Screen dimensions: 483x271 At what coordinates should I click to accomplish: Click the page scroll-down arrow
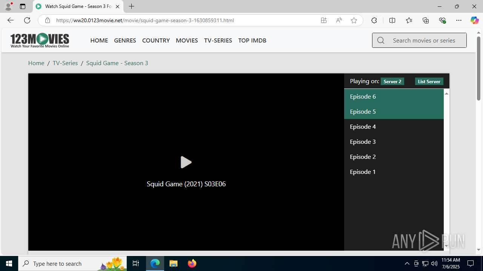[478, 250]
